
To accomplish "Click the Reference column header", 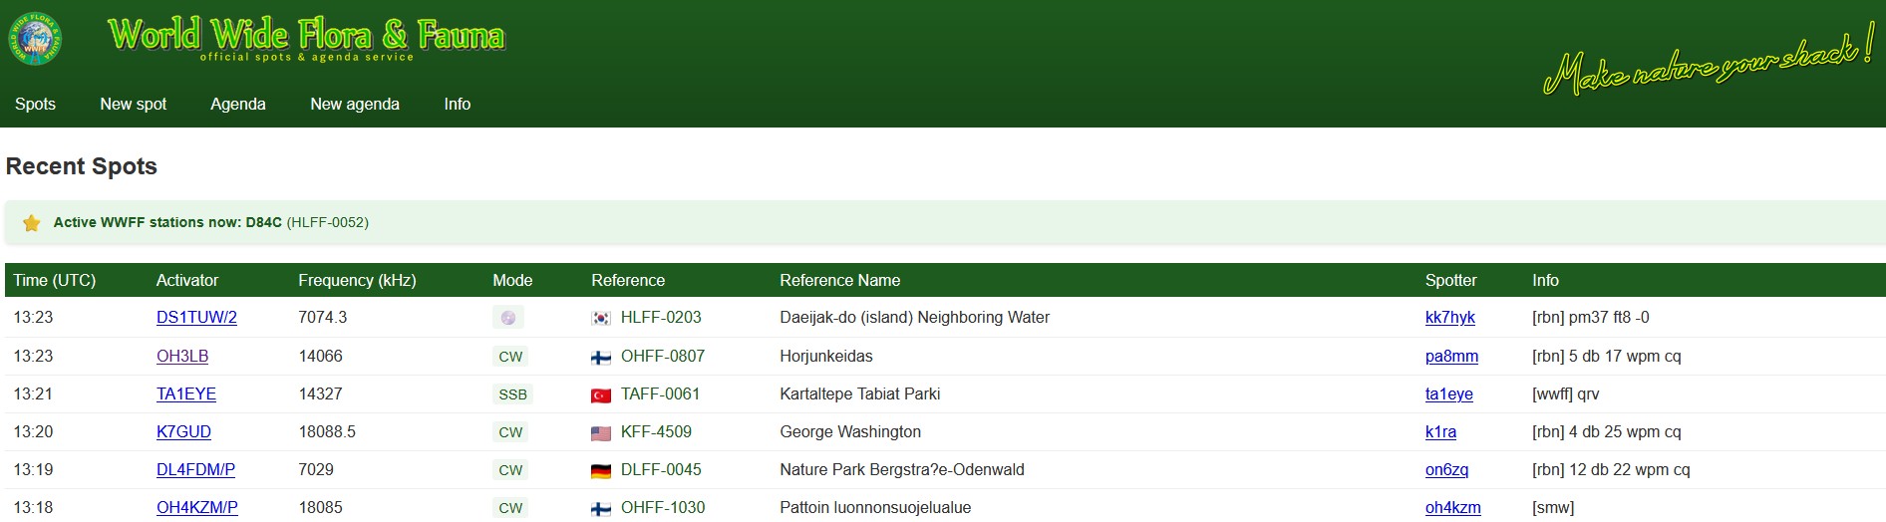I will point(628,281).
